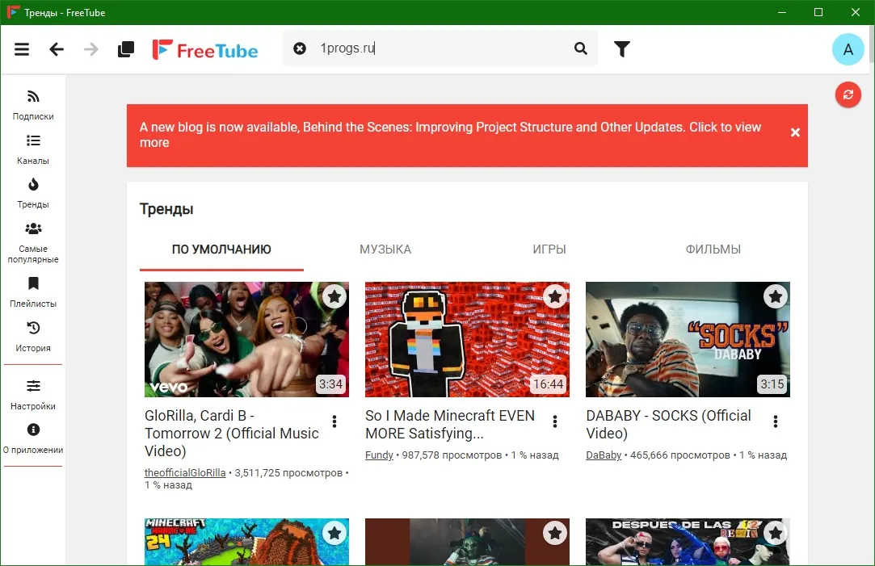Maximize the FreeTube window
The width and height of the screenshot is (875, 566).
tap(818, 12)
